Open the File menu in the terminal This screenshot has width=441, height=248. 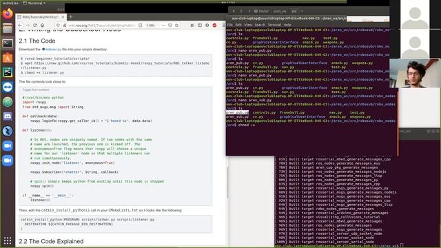(x=229, y=25)
